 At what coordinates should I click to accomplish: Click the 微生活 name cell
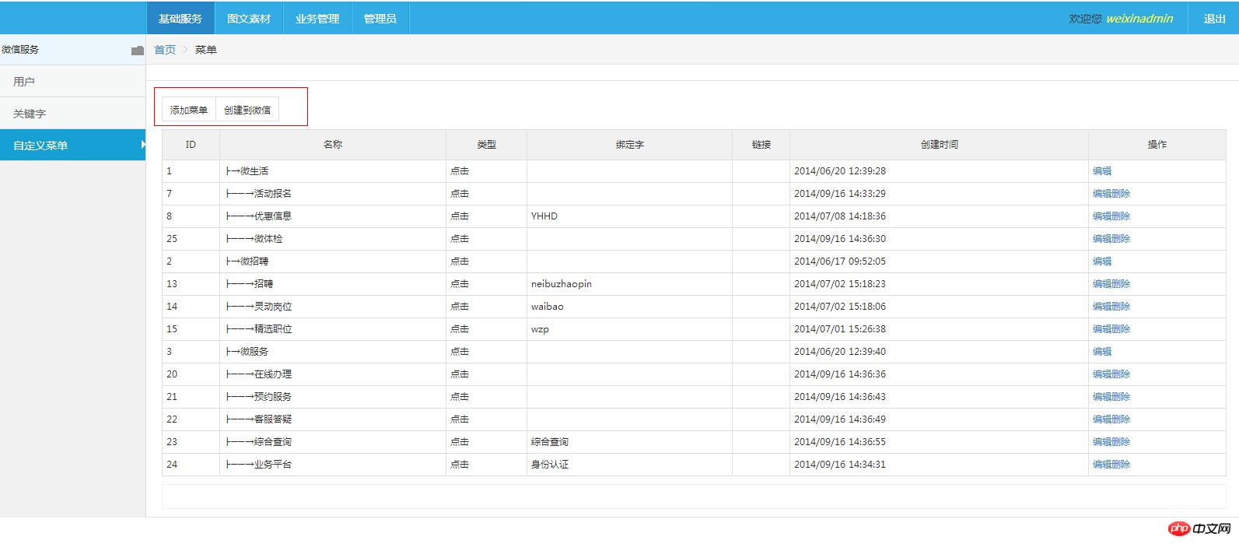pos(333,171)
